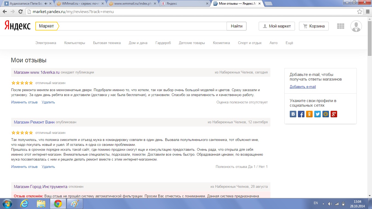The width and height of the screenshot is (372, 209).
Task: Focus the Market search input field
Action: (x=142, y=26)
